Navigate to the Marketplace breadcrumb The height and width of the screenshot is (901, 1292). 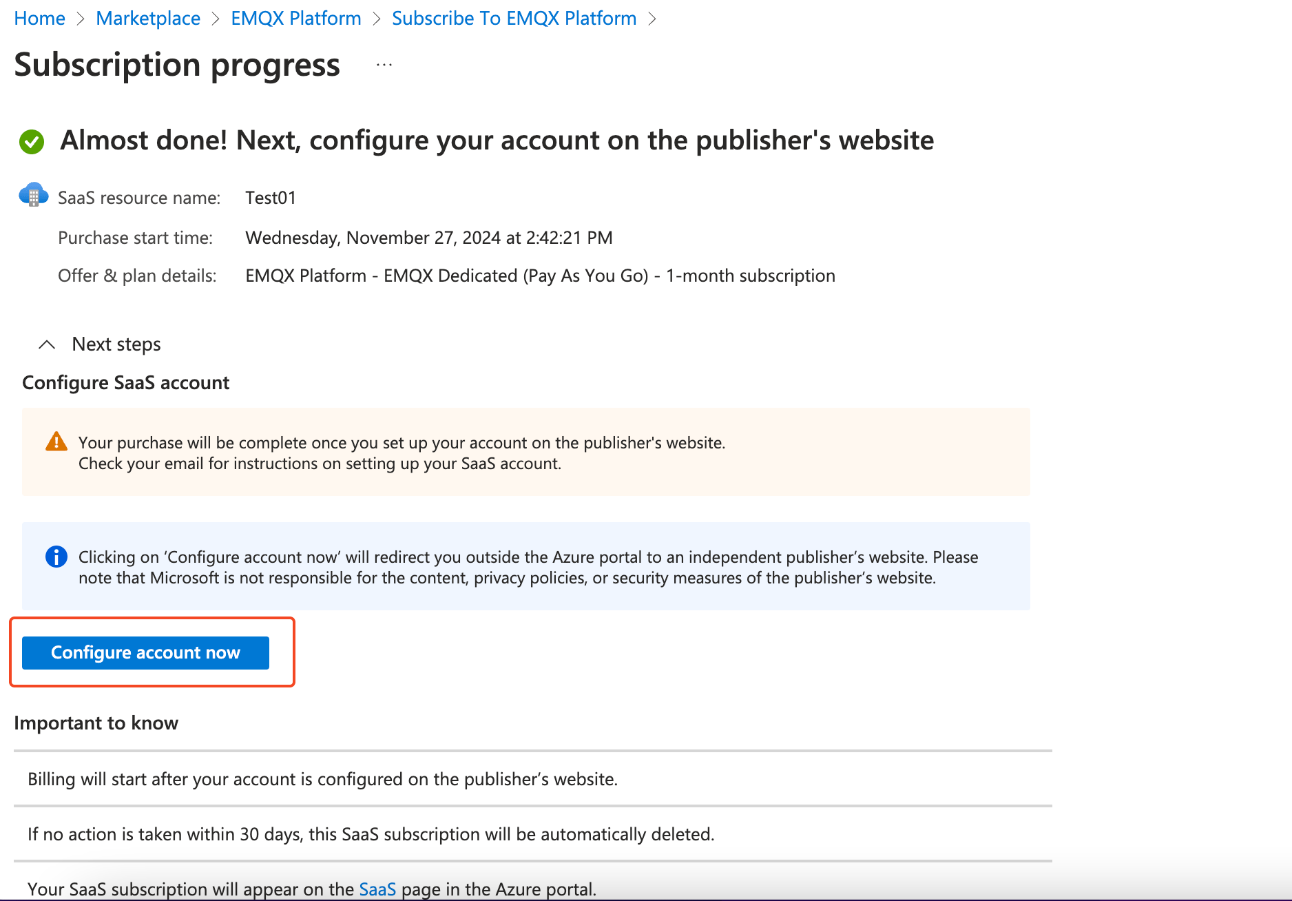(x=147, y=19)
